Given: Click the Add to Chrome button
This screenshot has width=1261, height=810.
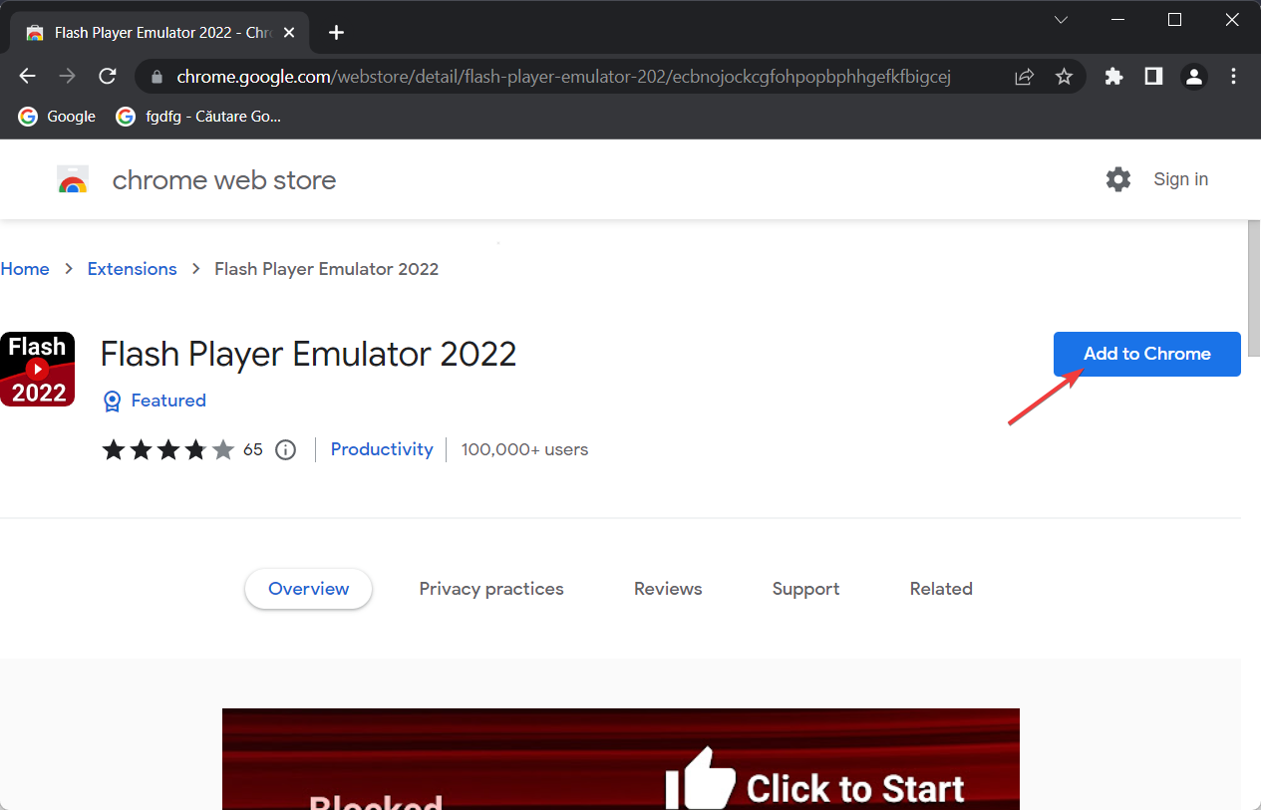Looking at the screenshot, I should 1146,354.
